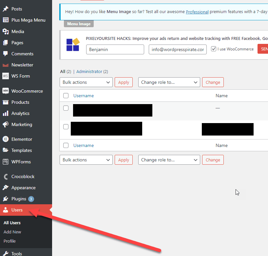
Task: Check select-all box in table header
Action: pyautogui.click(x=66, y=96)
